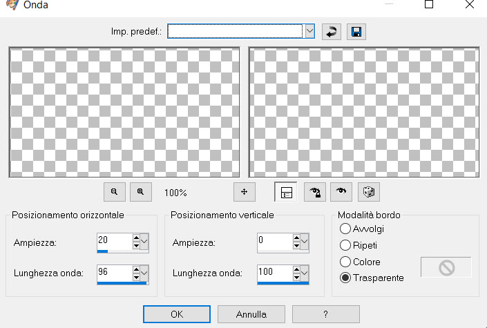Click the horizontal Lunghezza onda field showing 96
This screenshot has width=487, height=328.
pos(115,273)
